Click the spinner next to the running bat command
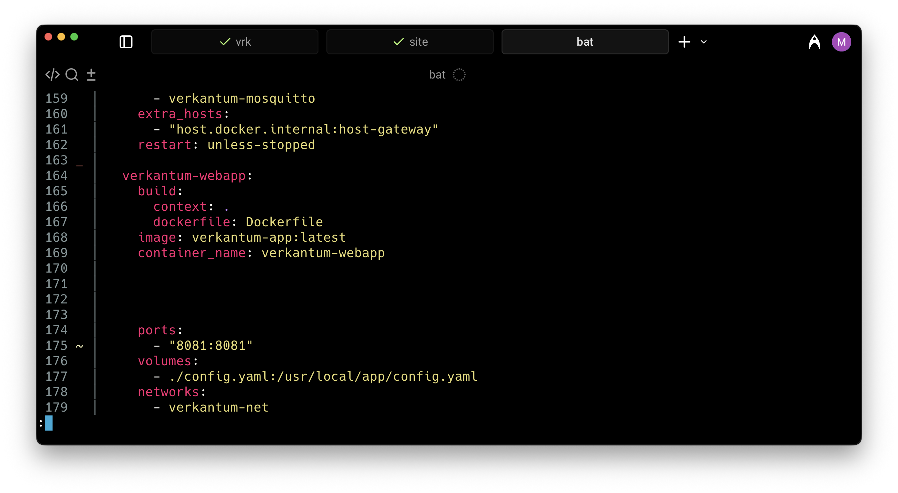Viewport: 898px width, 493px height. click(x=459, y=74)
